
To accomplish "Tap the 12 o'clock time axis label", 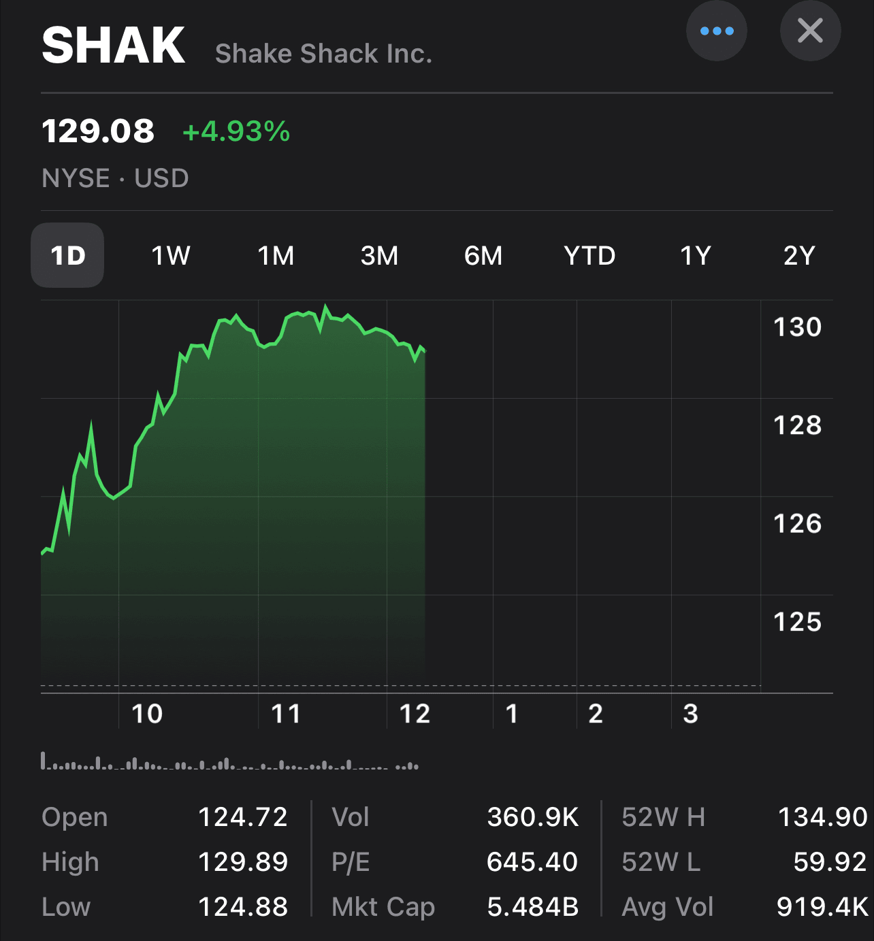I will tap(415, 714).
